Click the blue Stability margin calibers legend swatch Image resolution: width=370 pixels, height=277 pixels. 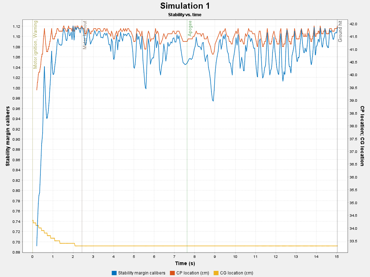[114, 273]
